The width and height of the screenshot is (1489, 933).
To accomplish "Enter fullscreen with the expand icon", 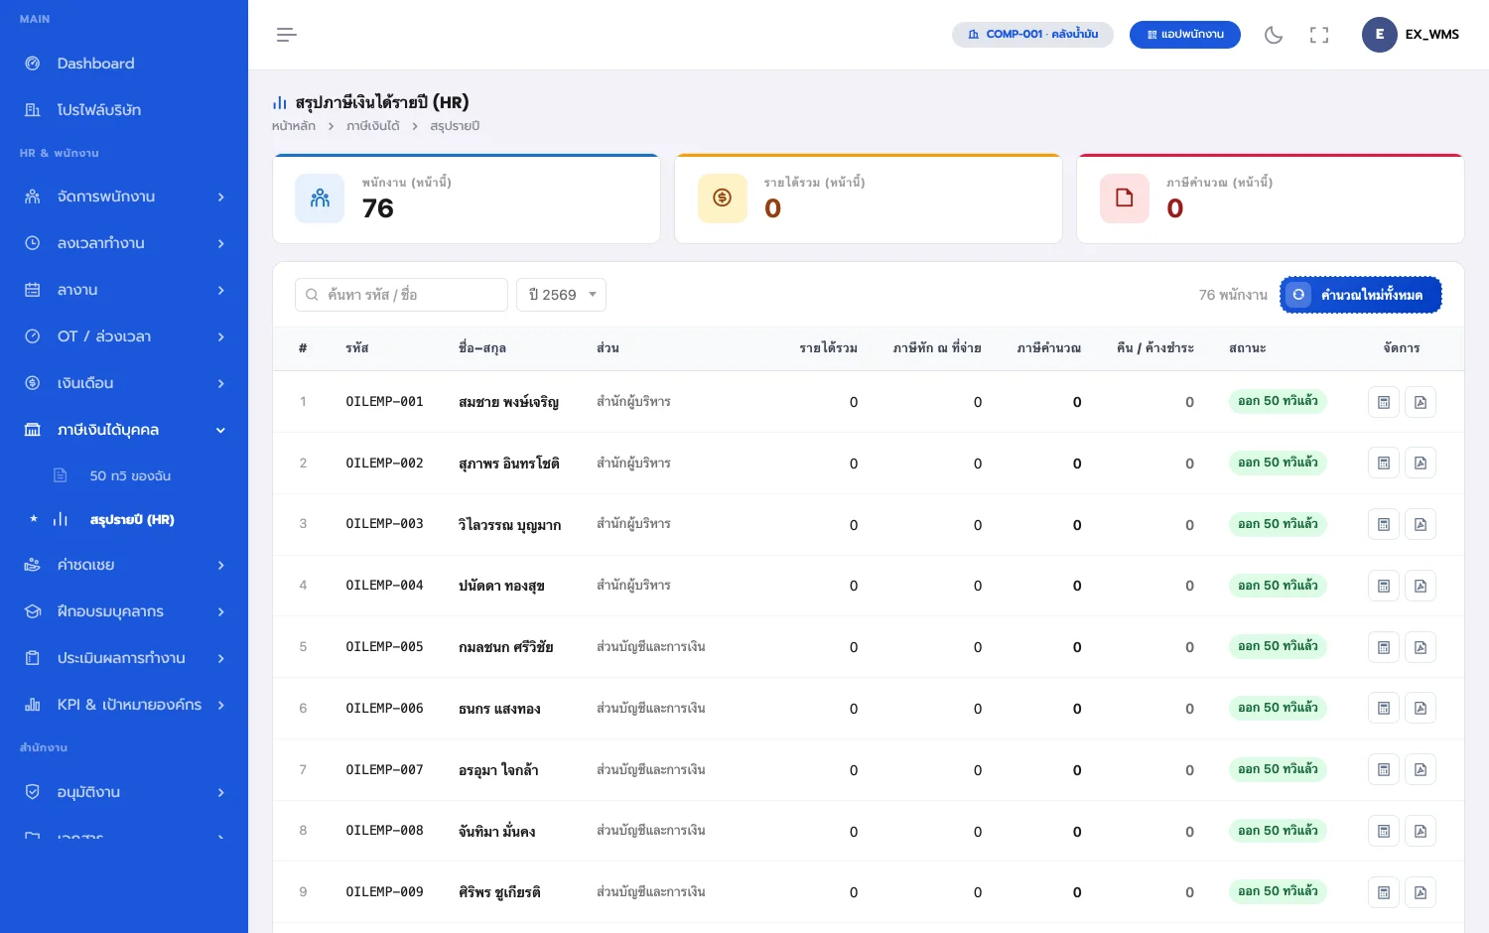I will pyautogui.click(x=1319, y=35).
